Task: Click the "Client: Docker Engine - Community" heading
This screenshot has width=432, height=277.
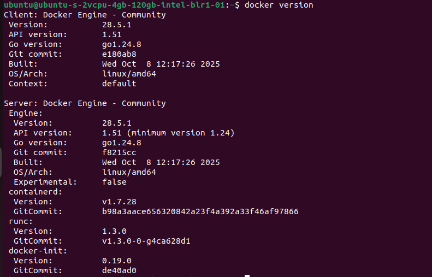Action: tap(85, 15)
